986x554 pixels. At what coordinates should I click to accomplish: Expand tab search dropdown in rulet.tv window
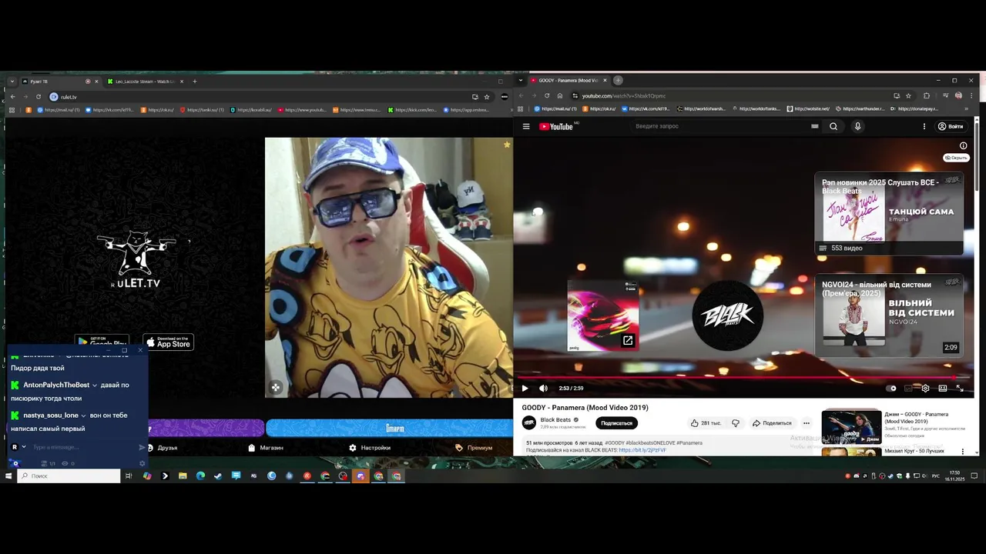[x=12, y=82]
